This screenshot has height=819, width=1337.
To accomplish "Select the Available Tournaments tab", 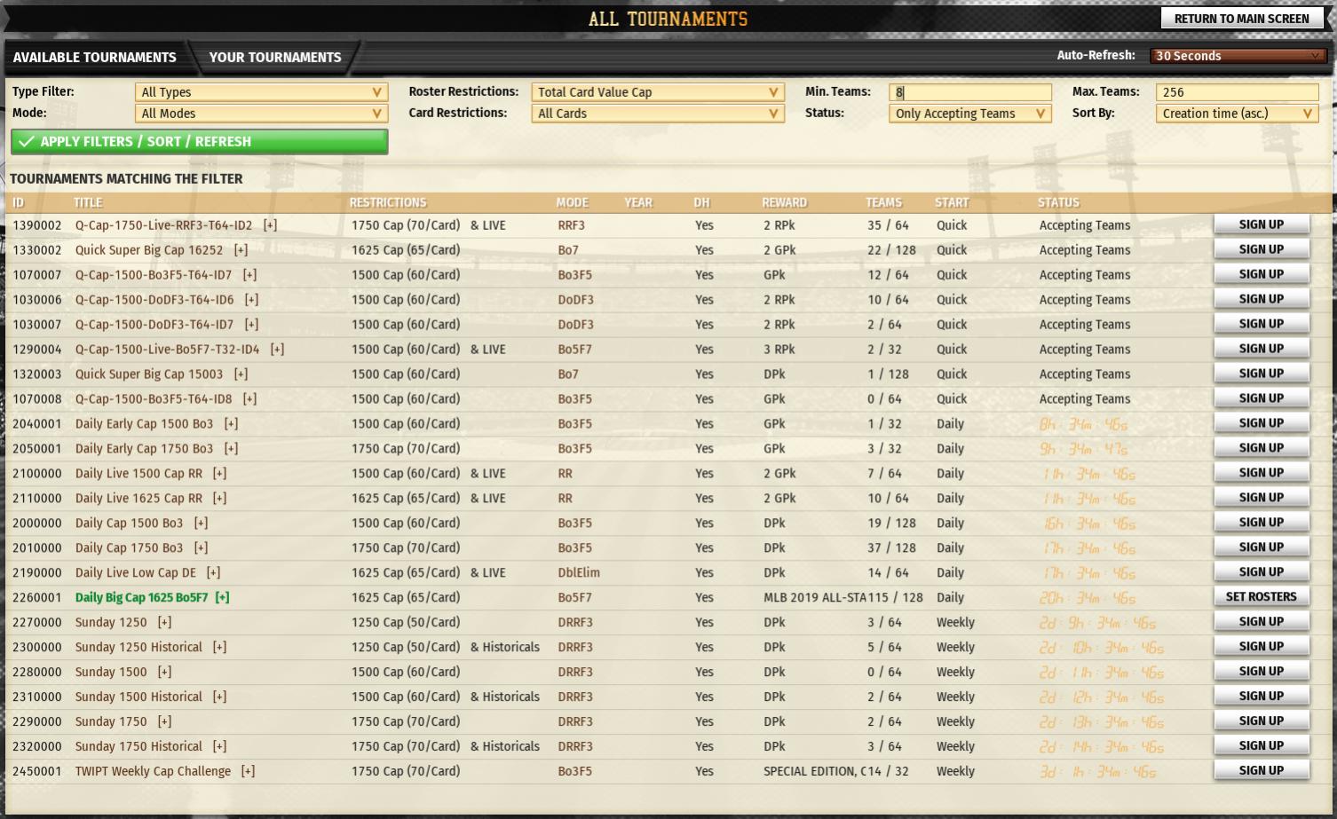I will pos(94,57).
